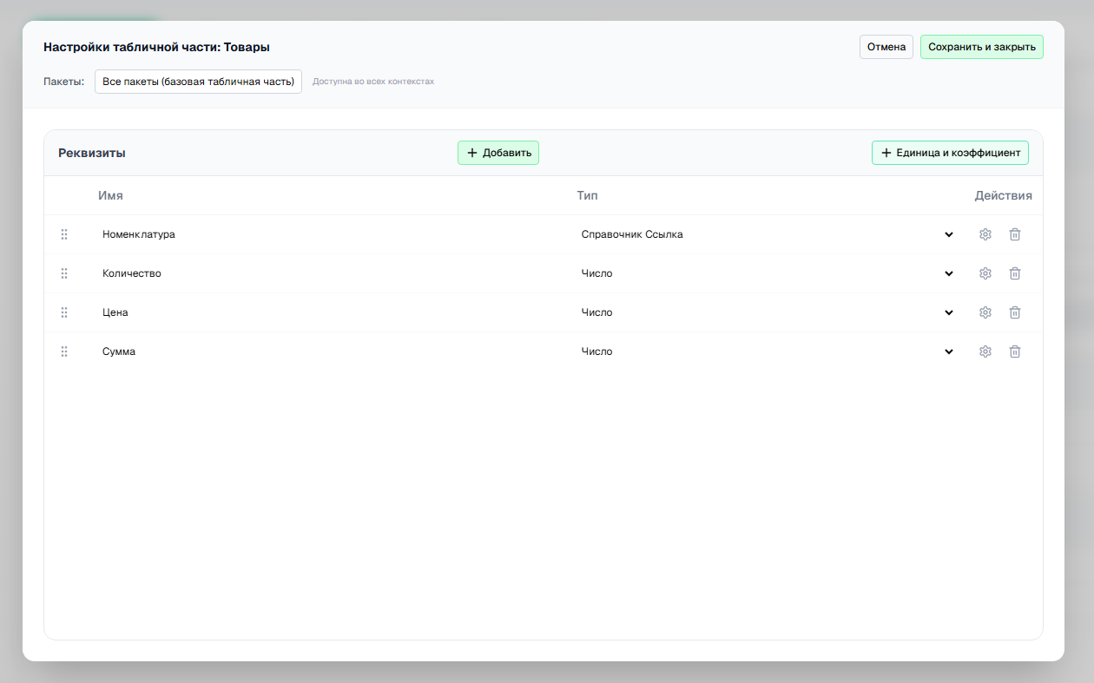
Task: Open the Пакеты selector 'Все пакеты'
Action: [198, 82]
